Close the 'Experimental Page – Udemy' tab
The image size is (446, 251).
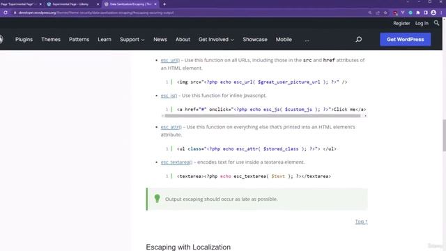click(98, 4)
